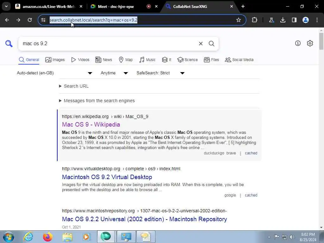Click the macintoshrepository.org result URL
The width and height of the screenshot is (324, 243).
click(144, 211)
